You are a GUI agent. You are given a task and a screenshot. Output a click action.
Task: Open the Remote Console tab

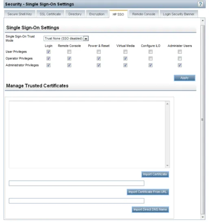pyautogui.click(x=144, y=14)
